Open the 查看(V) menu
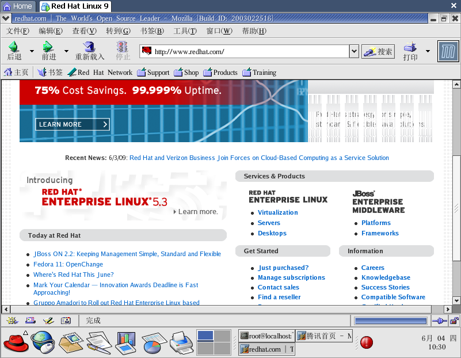461x358 pixels. coord(85,31)
